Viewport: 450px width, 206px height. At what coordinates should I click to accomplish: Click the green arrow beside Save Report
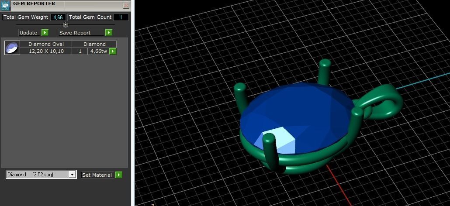pos(108,33)
